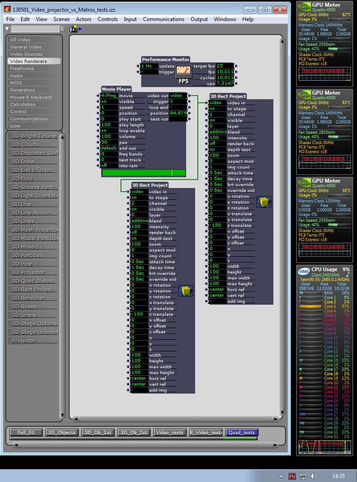Open the actor filter dropdown triangle
This screenshot has height=482, width=357.
[7, 29]
